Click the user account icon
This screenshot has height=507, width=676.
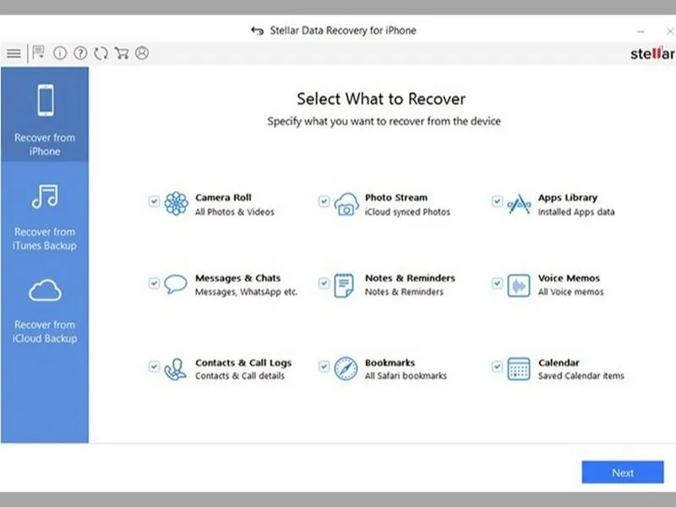pyautogui.click(x=142, y=53)
